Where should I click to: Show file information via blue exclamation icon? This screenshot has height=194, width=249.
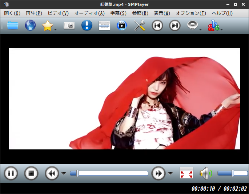pyautogui.click(x=87, y=25)
